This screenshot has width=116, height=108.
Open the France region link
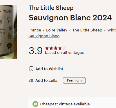pyautogui.click(x=35, y=30)
